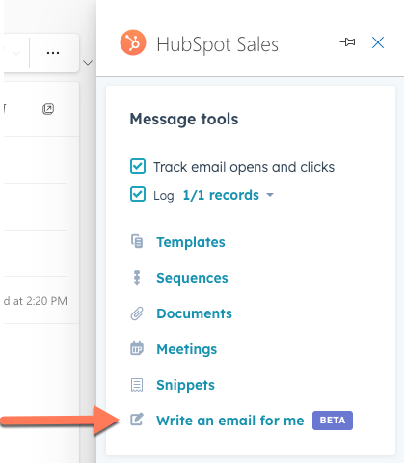
Task: Pin the HubSpot Sales pane
Action: [x=347, y=42]
